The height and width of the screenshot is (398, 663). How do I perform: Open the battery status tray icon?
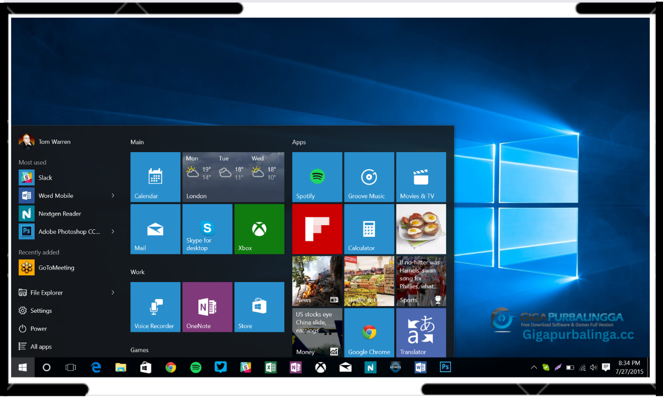pyautogui.click(x=571, y=367)
